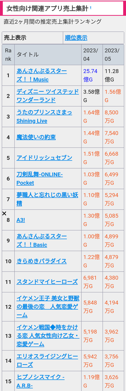
Task: Open 刀剣乱舞-ONLINE- Pocket link
Action: point(40,179)
